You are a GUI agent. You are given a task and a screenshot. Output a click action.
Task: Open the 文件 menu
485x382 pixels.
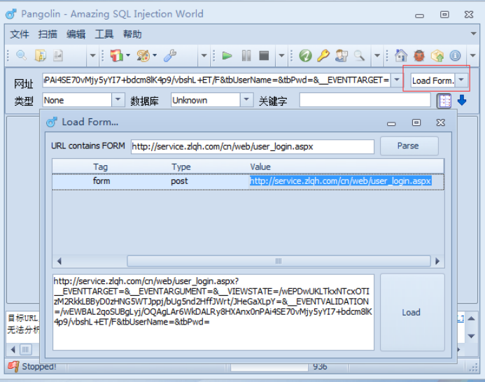click(x=19, y=34)
